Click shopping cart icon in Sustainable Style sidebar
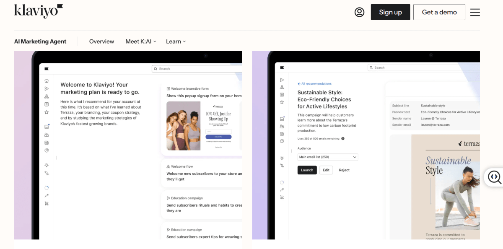The image size is (503, 249). [x=282, y=197]
